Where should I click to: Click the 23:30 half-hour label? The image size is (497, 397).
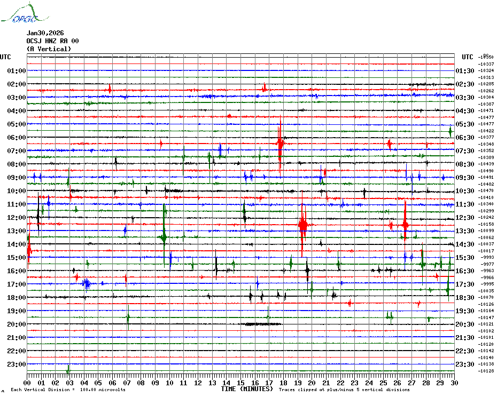465,364
